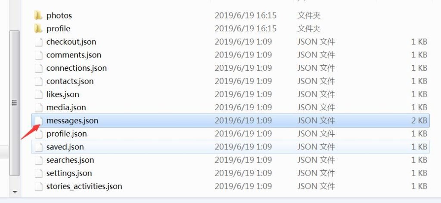
Task: Click the scrollbar down arrow
Action: coord(15,192)
